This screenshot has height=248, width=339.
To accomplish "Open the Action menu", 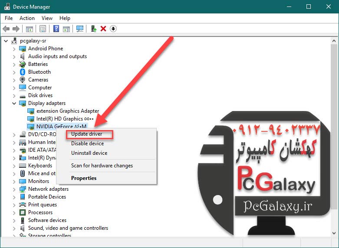I will coord(27,18).
